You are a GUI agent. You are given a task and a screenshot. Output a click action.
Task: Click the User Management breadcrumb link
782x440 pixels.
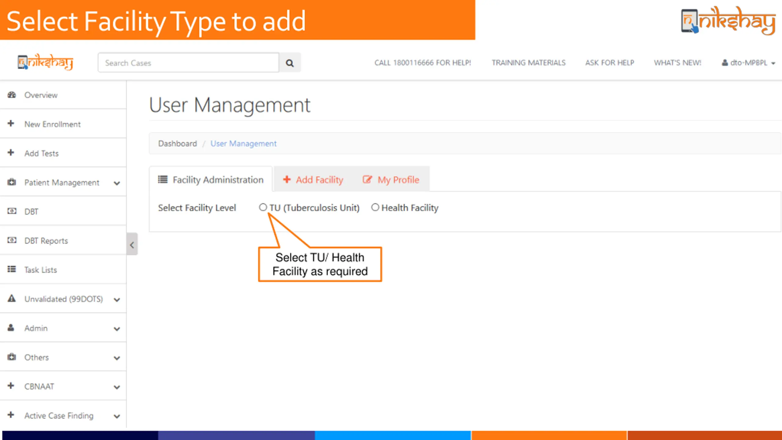[243, 143]
